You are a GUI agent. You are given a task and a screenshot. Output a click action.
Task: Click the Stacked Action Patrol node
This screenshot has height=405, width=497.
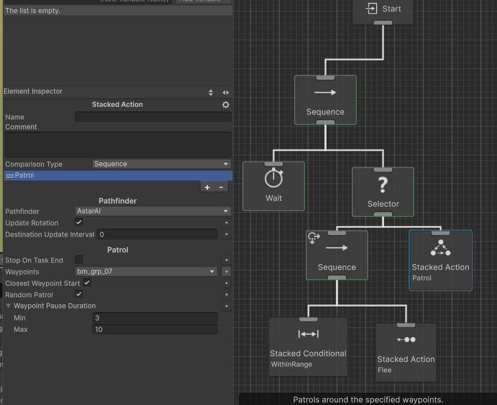[441, 261]
